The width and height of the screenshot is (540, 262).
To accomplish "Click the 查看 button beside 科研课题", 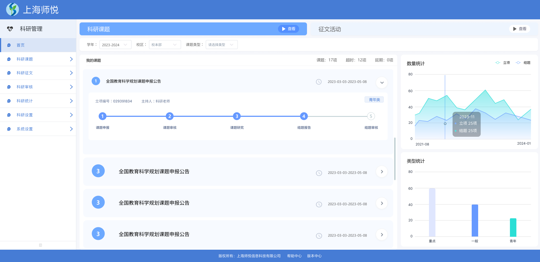I will (288, 29).
